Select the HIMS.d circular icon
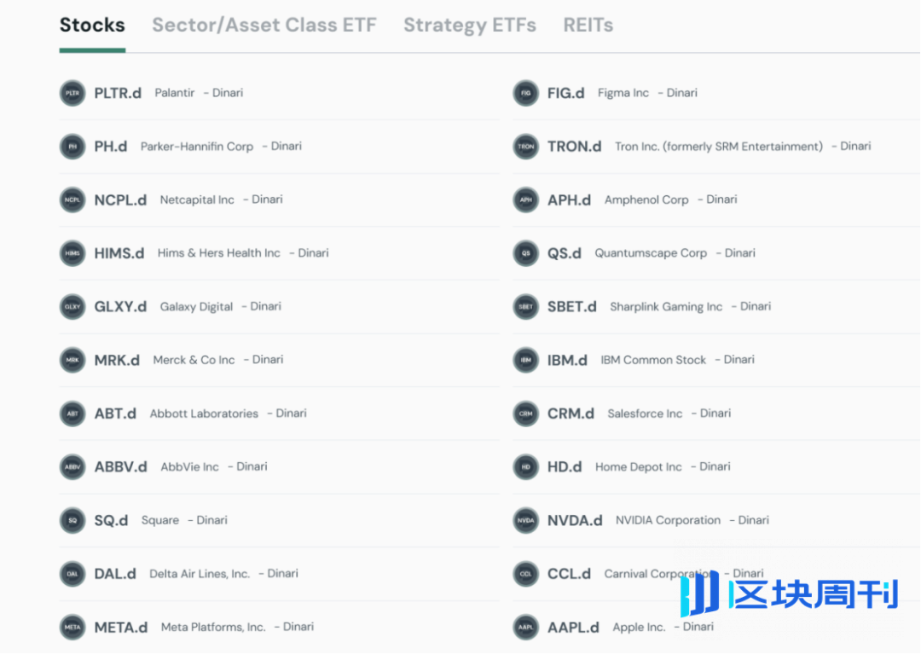This screenshot has height=654, width=921. click(x=72, y=253)
